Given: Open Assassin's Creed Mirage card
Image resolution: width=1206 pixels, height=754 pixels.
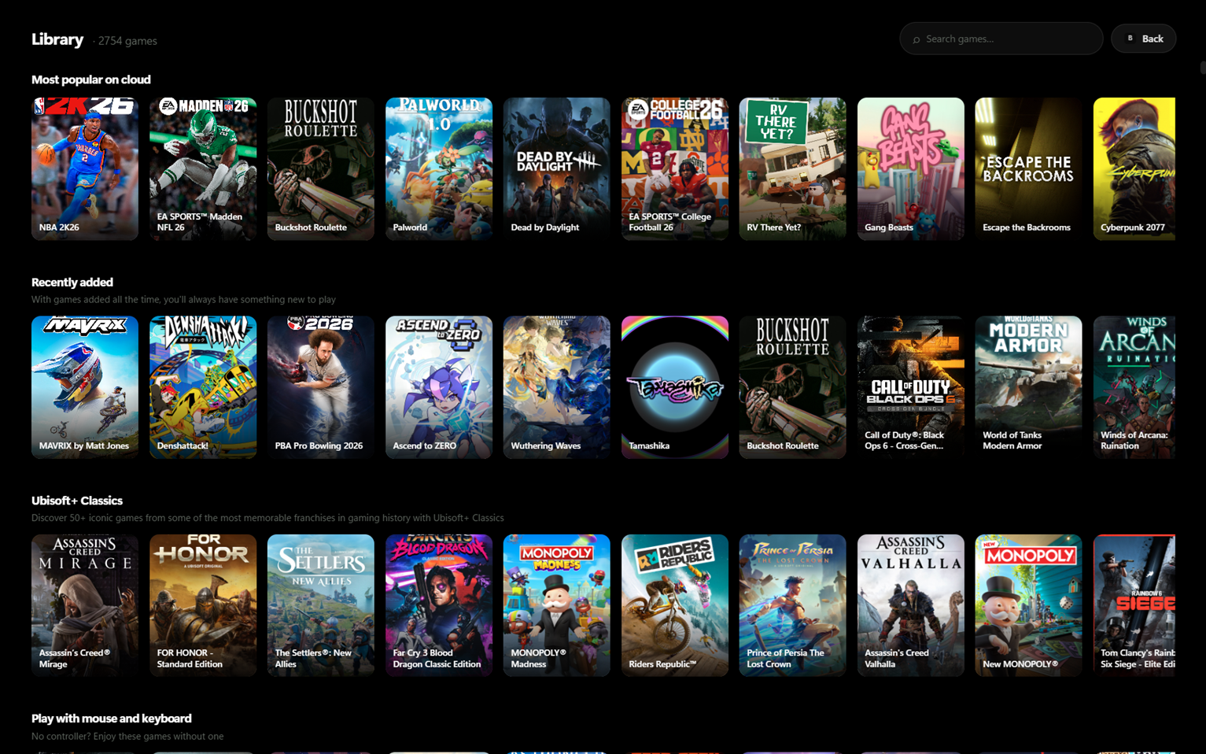Looking at the screenshot, I should click(x=85, y=605).
